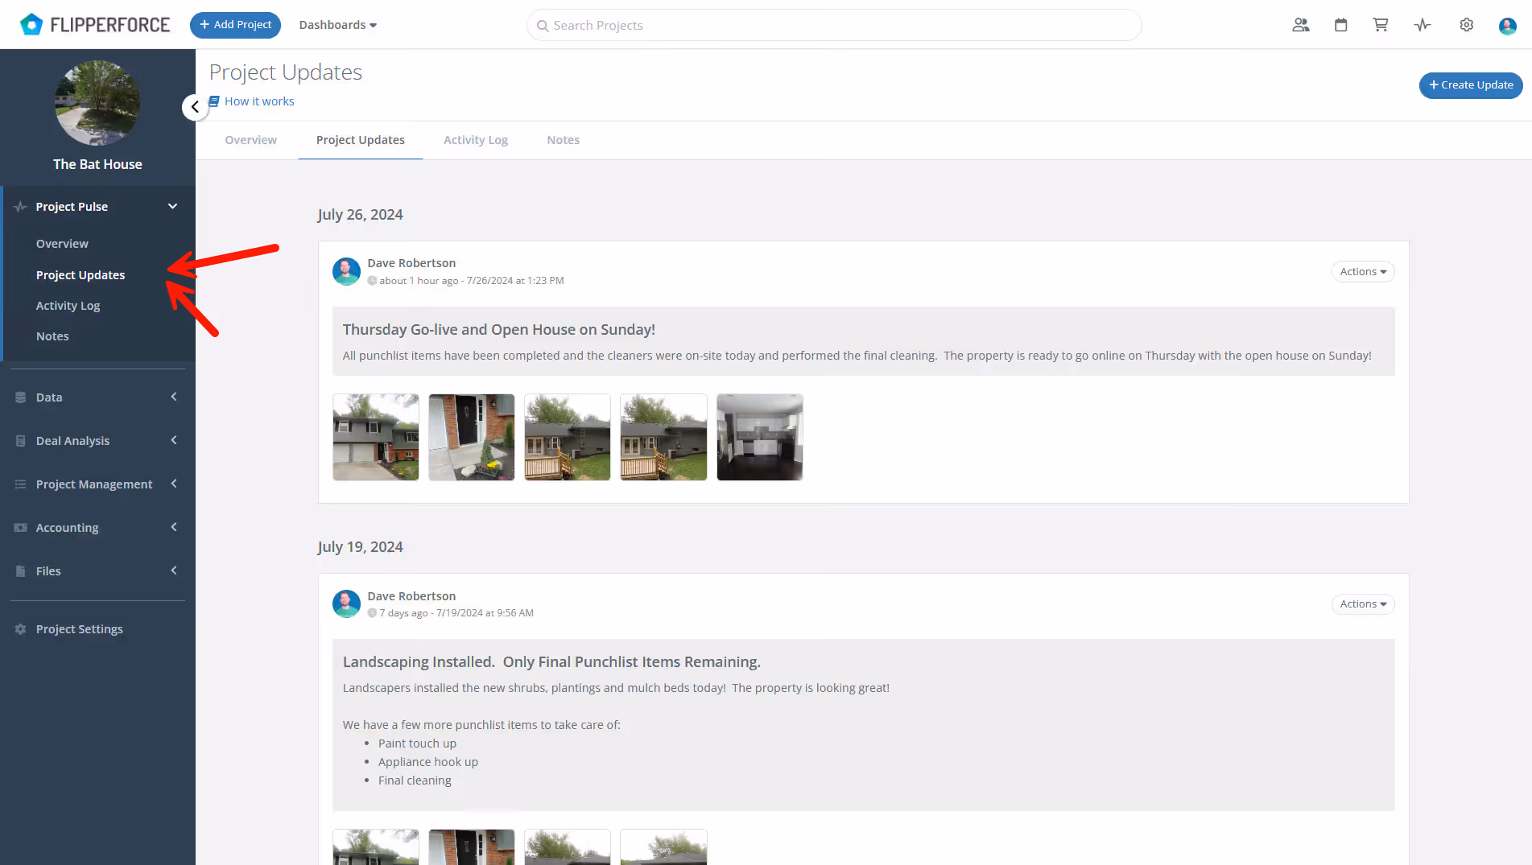Open Actions dropdown for July 19 update
The height and width of the screenshot is (865, 1532).
(1363, 604)
